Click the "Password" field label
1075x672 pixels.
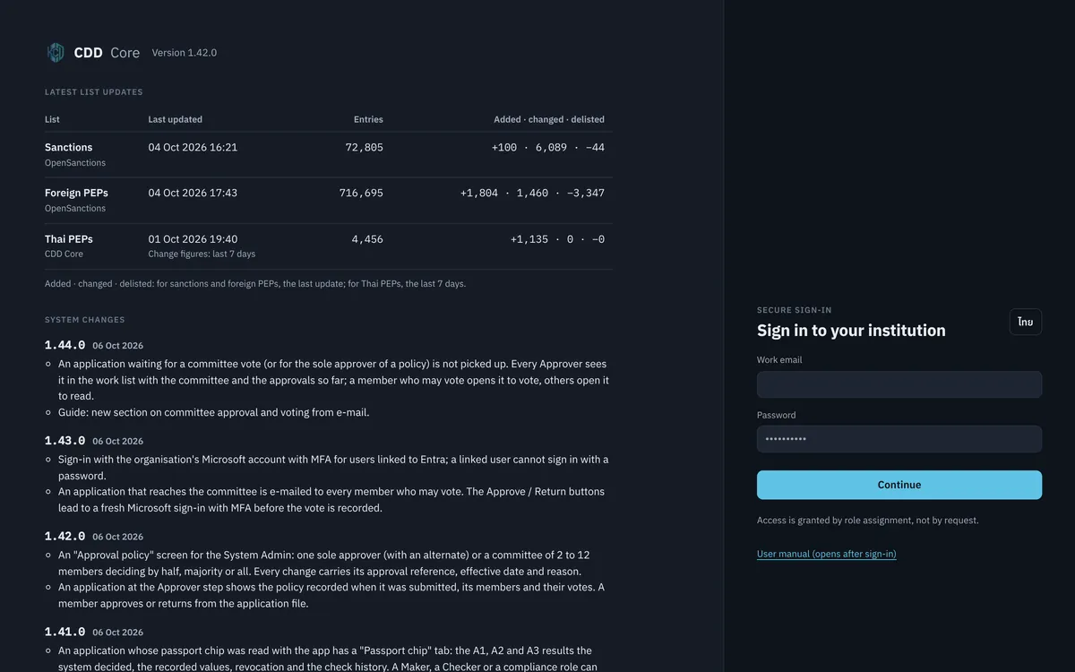click(776, 415)
